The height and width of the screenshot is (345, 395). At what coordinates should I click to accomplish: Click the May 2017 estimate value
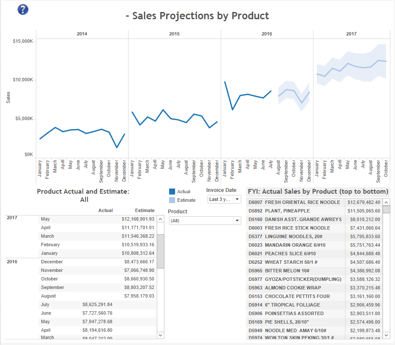point(138,219)
